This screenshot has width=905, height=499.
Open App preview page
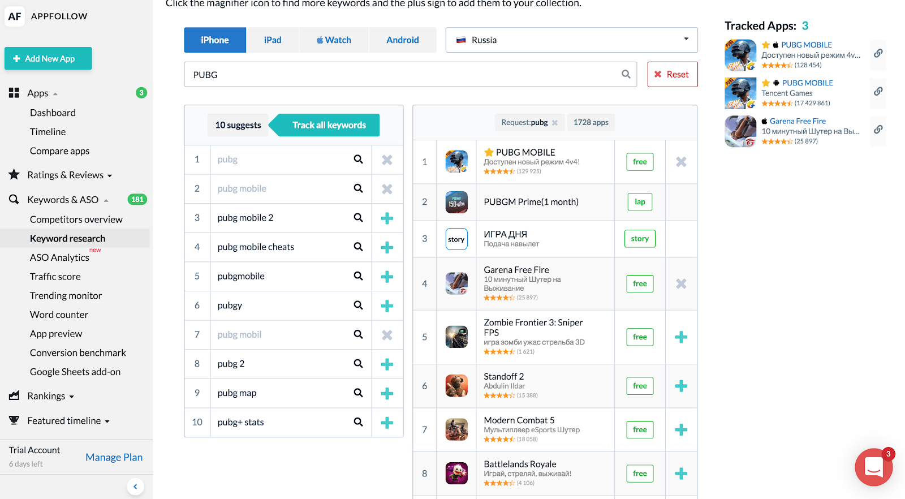pyautogui.click(x=56, y=334)
